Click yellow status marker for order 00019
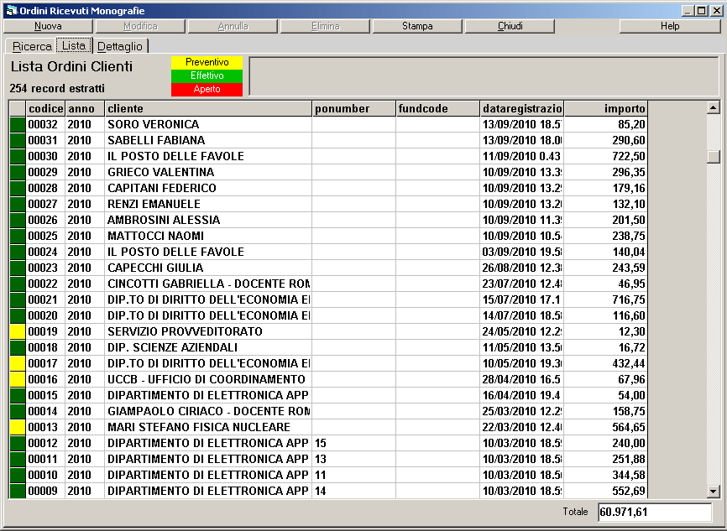 17,331
